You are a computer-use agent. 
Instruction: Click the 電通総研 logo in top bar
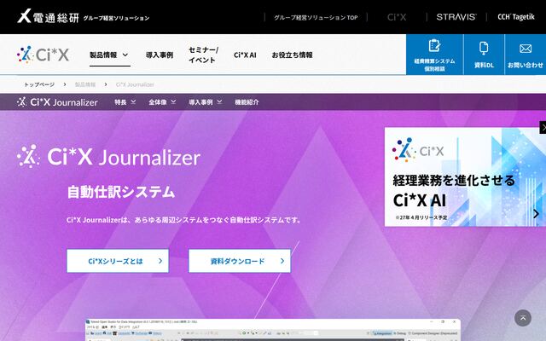(x=48, y=17)
